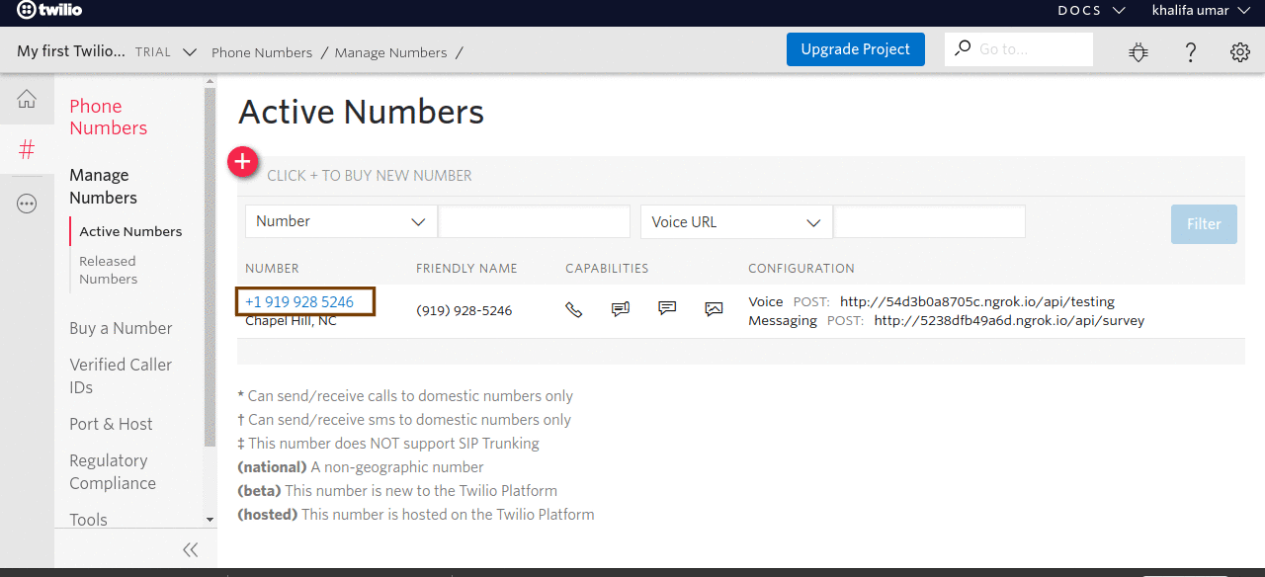
Task: Click the voice capability phone icon
Action: pos(573,309)
